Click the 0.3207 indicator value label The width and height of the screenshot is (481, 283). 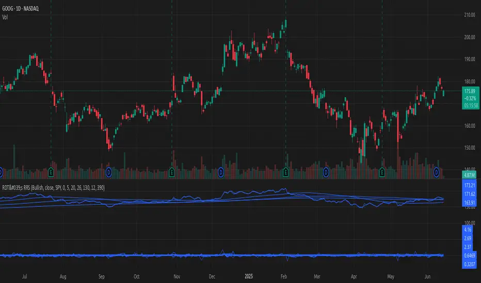tap(470, 264)
